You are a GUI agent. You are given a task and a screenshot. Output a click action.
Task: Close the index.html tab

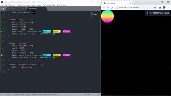24,9
